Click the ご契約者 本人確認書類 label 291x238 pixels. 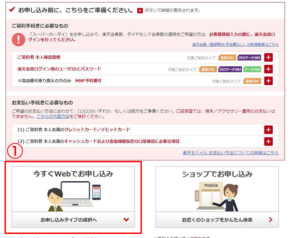coord(39,57)
